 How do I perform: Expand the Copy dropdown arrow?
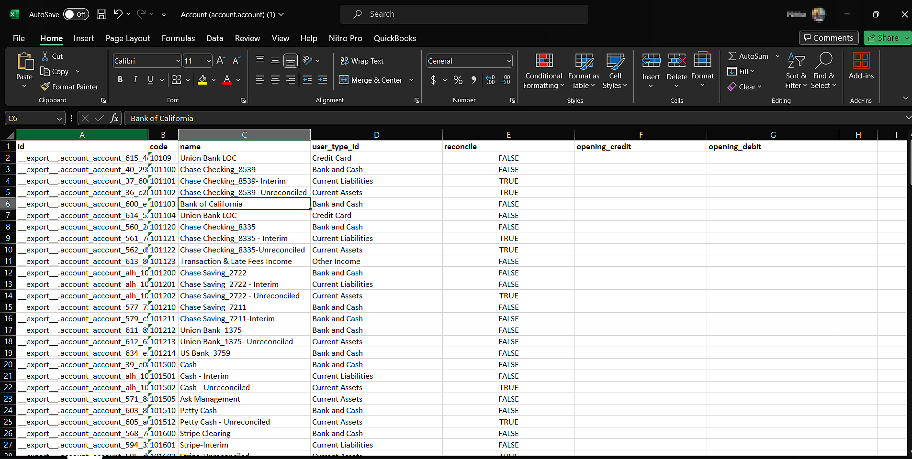coord(78,72)
